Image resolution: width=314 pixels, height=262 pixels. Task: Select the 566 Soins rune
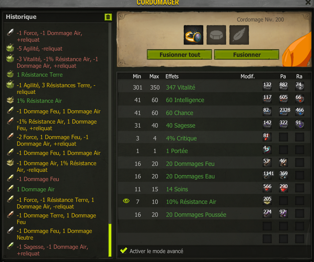pyautogui.click(x=267, y=188)
